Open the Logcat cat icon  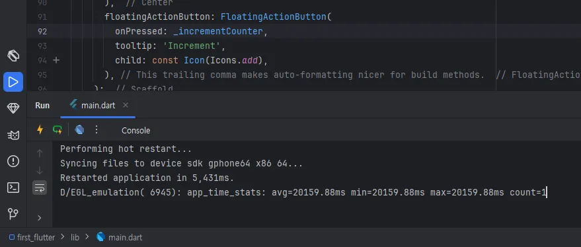click(13, 135)
